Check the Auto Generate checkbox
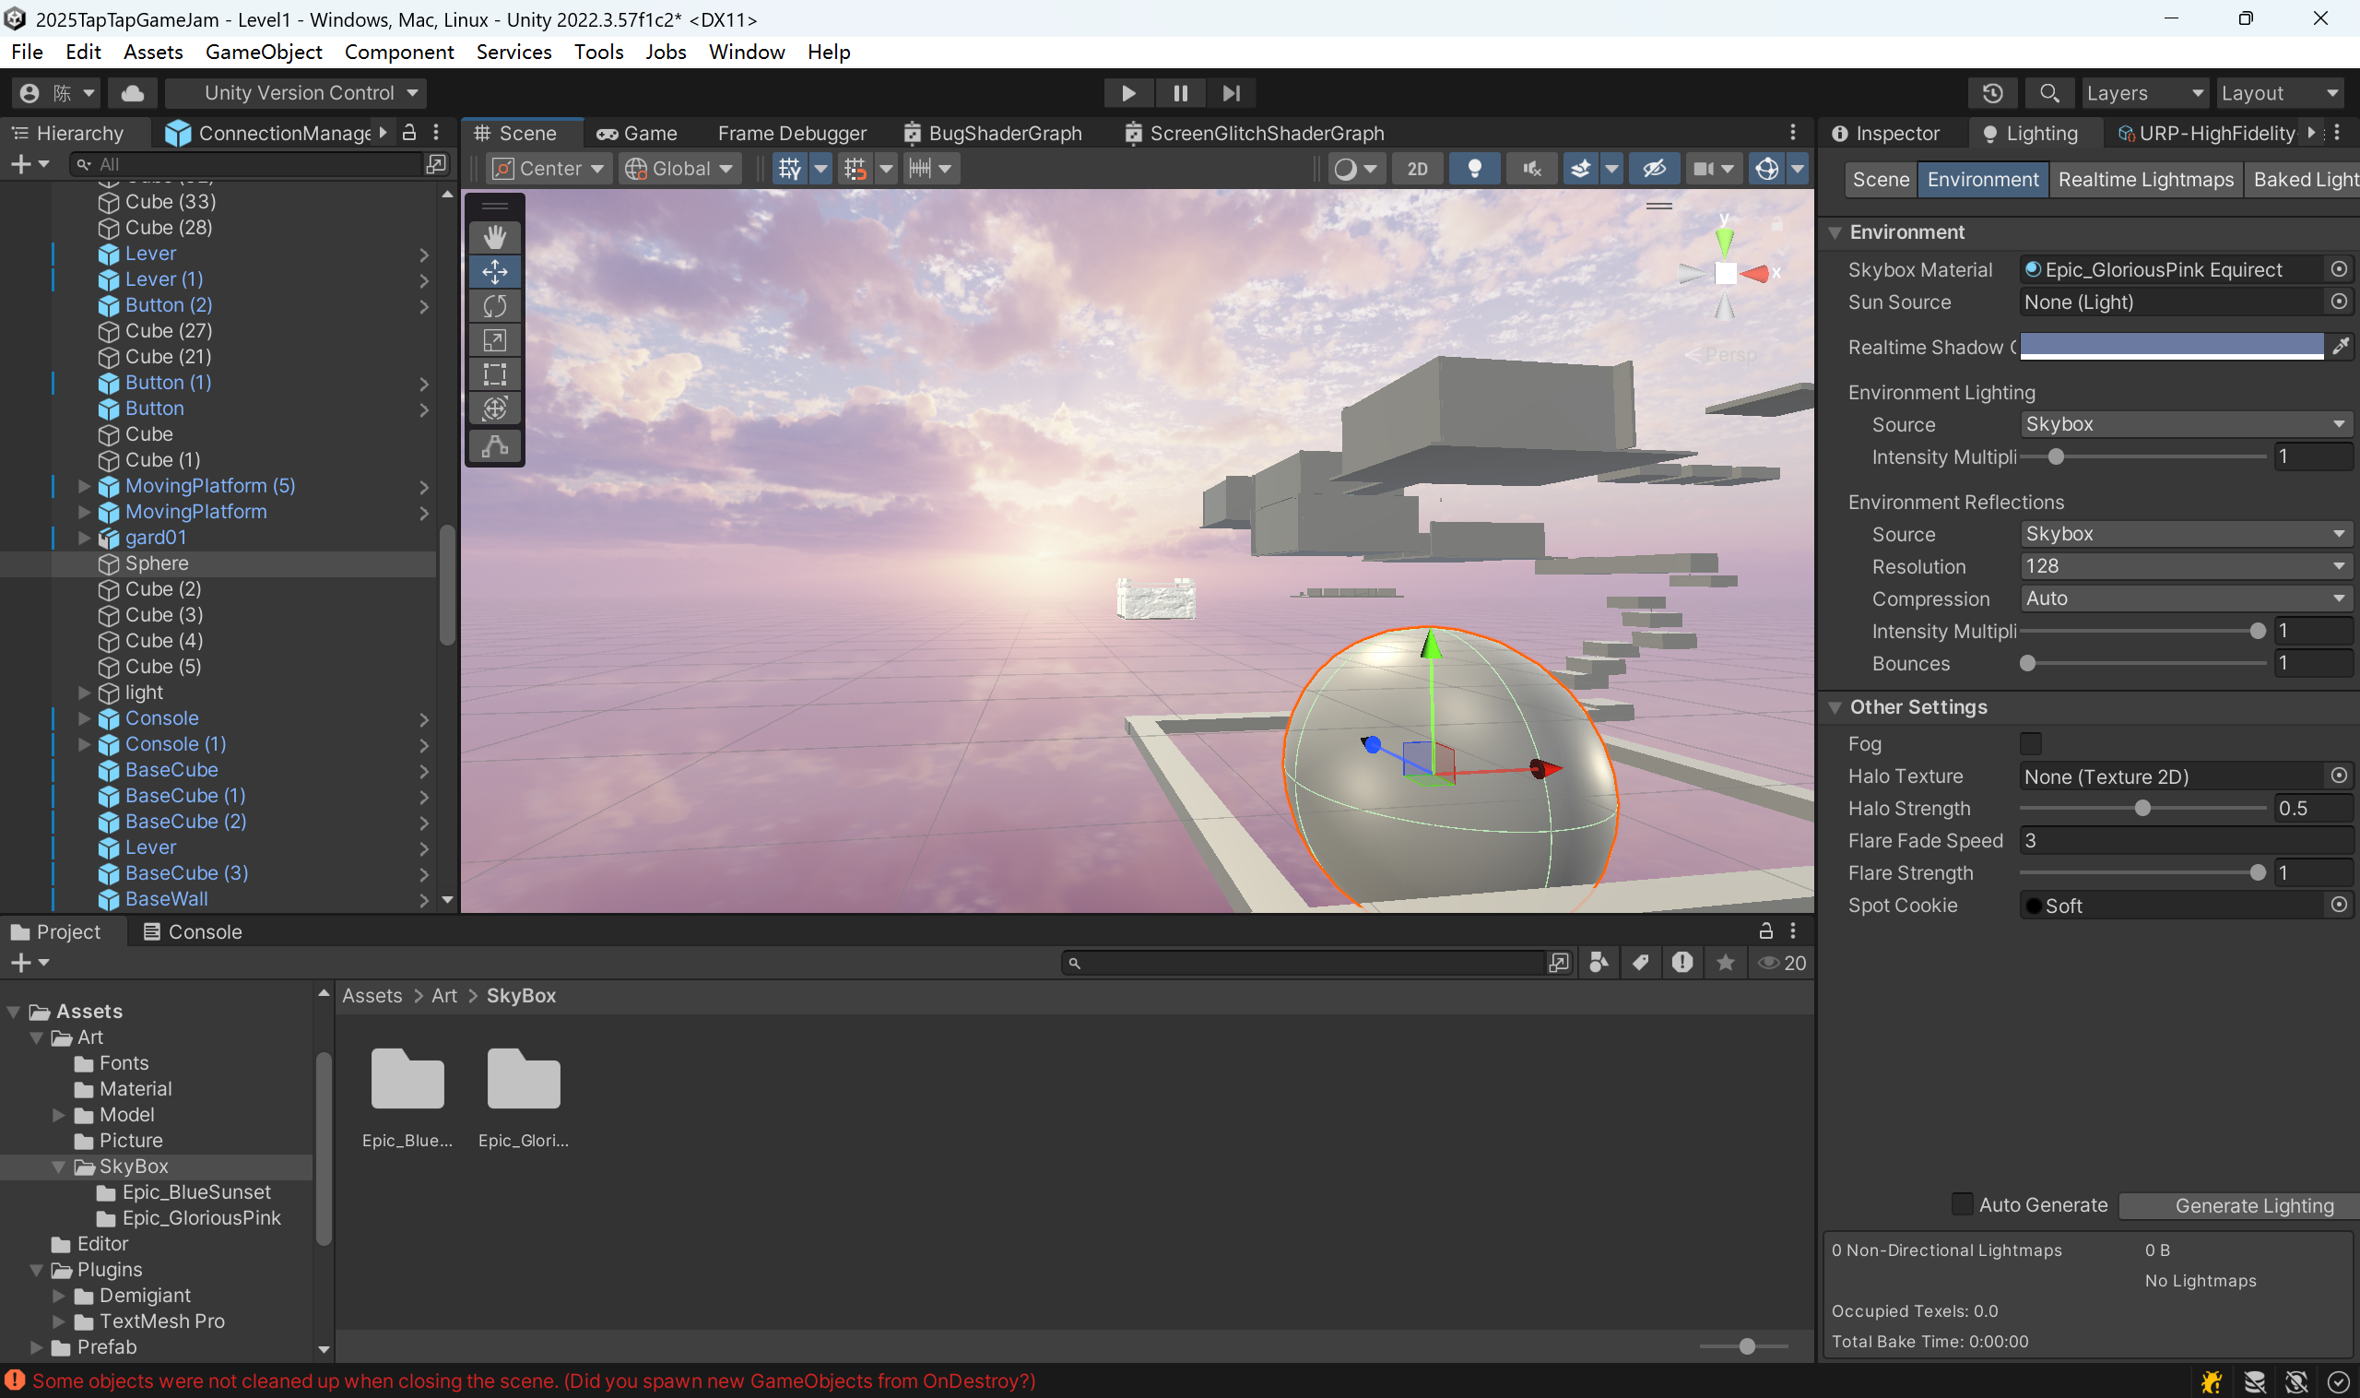The height and width of the screenshot is (1398, 2360). pos(1962,1204)
